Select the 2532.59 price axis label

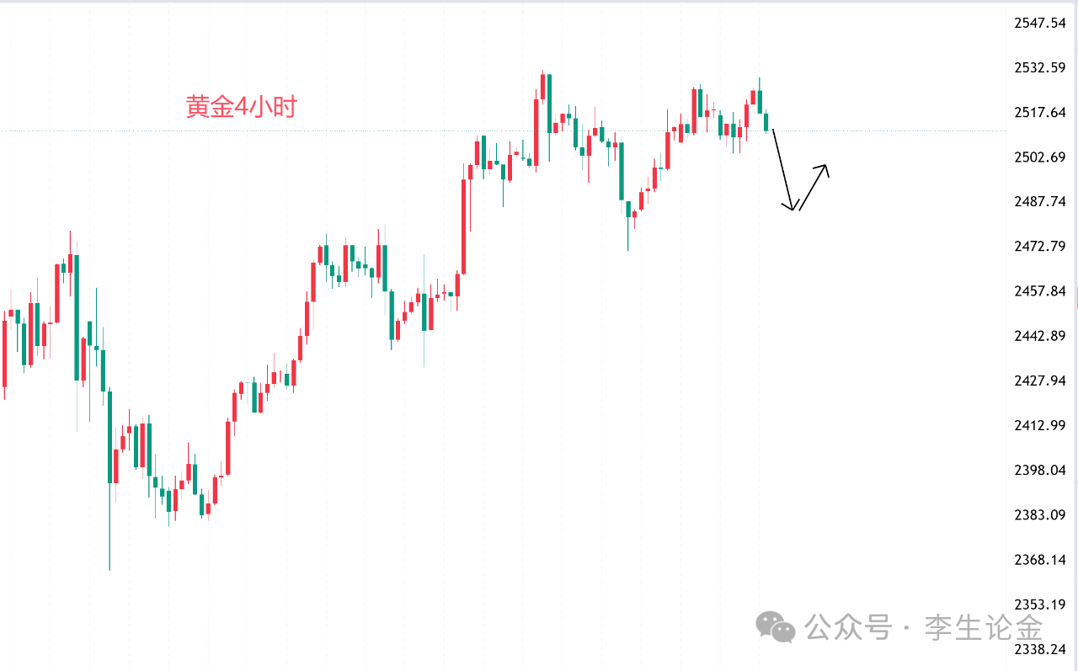(x=1039, y=67)
